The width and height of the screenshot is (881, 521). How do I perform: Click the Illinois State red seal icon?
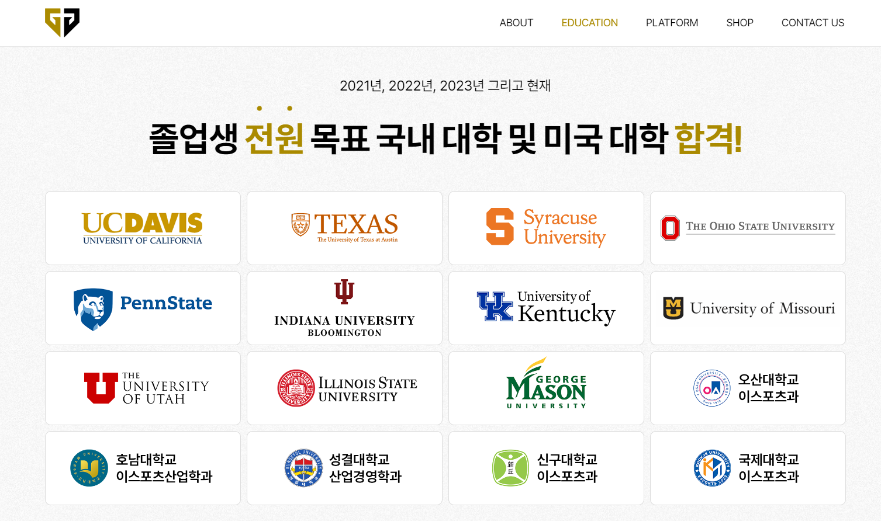[296, 388]
